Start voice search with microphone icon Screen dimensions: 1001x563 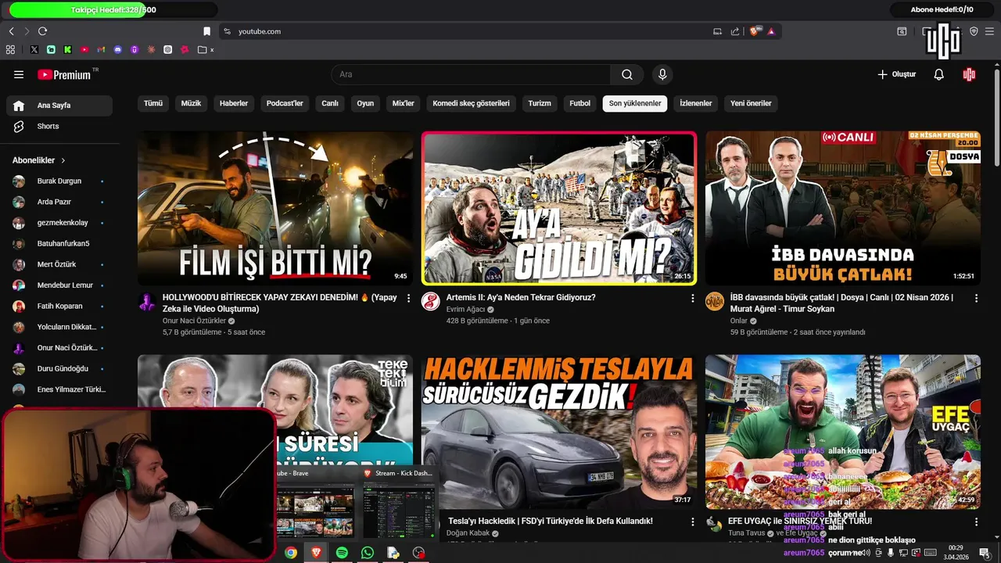coord(662,74)
